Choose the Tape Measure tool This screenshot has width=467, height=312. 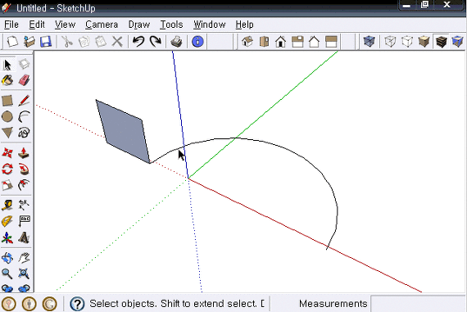pos(7,206)
